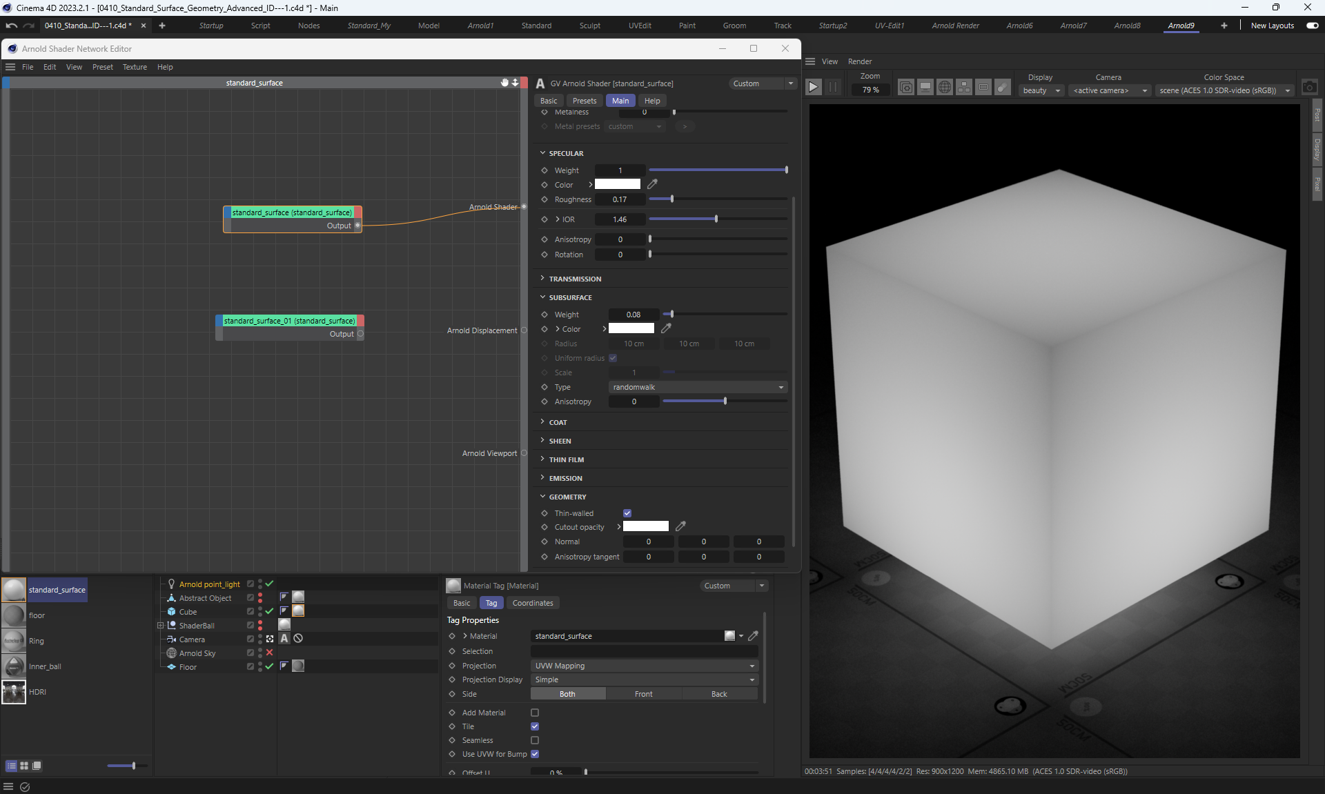Select the Front side button
The image size is (1325, 794).
pos(643,694)
